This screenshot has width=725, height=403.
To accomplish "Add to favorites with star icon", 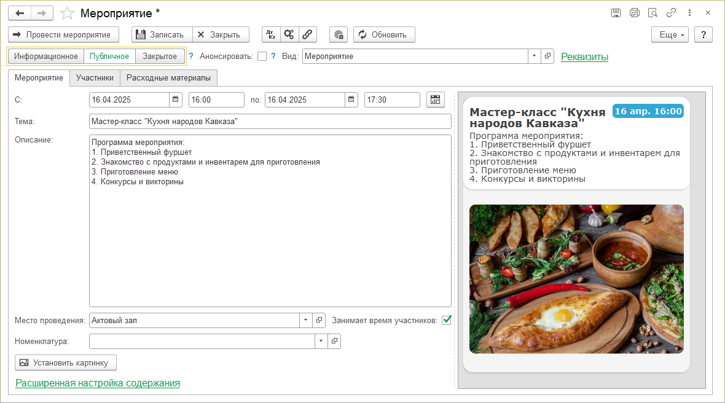I will coord(68,14).
